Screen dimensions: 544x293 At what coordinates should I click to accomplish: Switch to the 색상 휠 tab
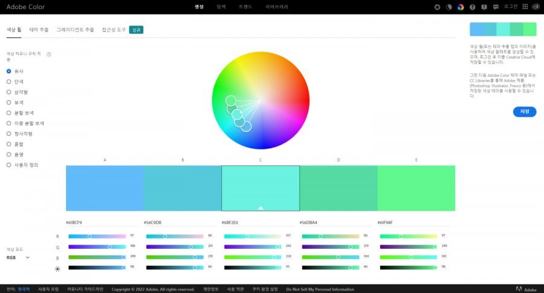click(14, 30)
